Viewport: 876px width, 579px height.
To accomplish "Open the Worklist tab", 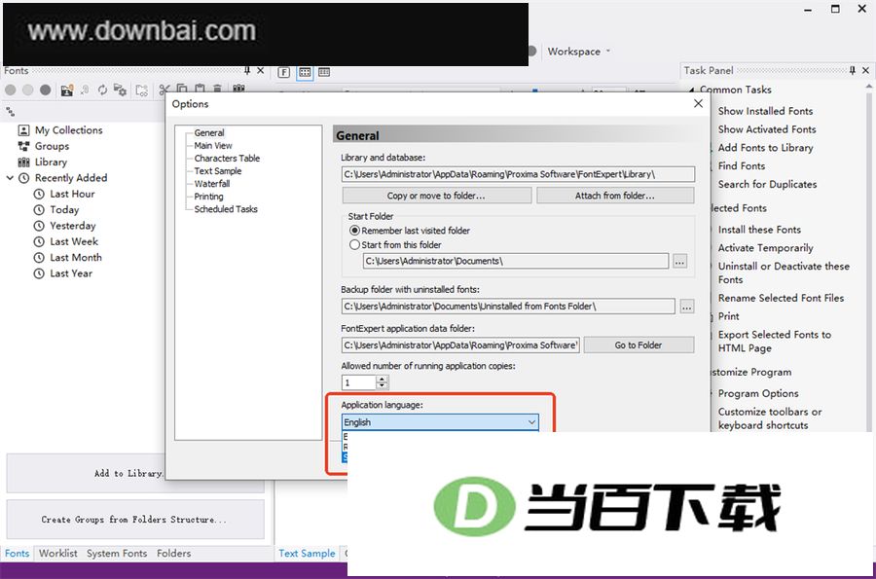I will [58, 554].
